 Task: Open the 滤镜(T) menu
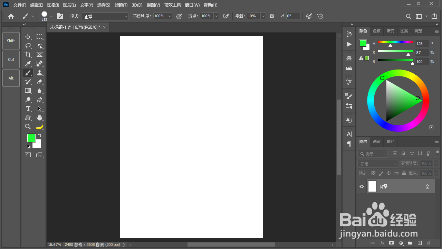(x=121, y=5)
